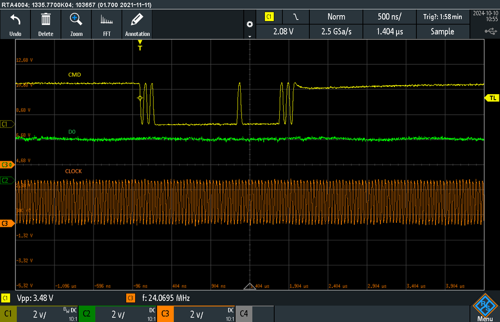Open the Trig? trigger status field
Screen dimensions: 500x322
tap(442, 17)
